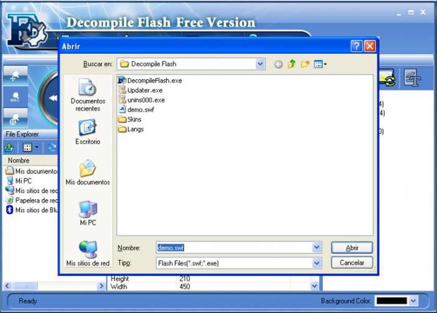This screenshot has width=437, height=313.
Task: Close the Abrir dialog
Action: click(x=370, y=46)
